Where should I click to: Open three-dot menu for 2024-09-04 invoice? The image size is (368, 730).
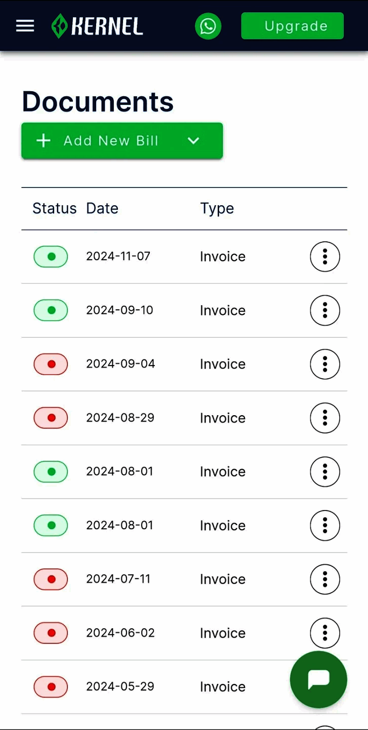coord(325,364)
